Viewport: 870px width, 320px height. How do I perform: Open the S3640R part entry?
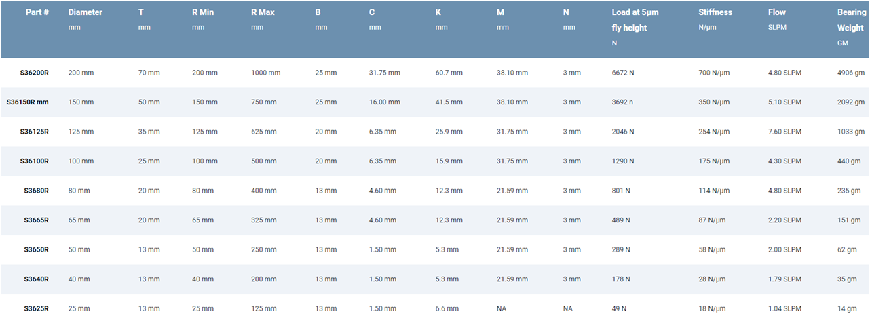(36, 279)
